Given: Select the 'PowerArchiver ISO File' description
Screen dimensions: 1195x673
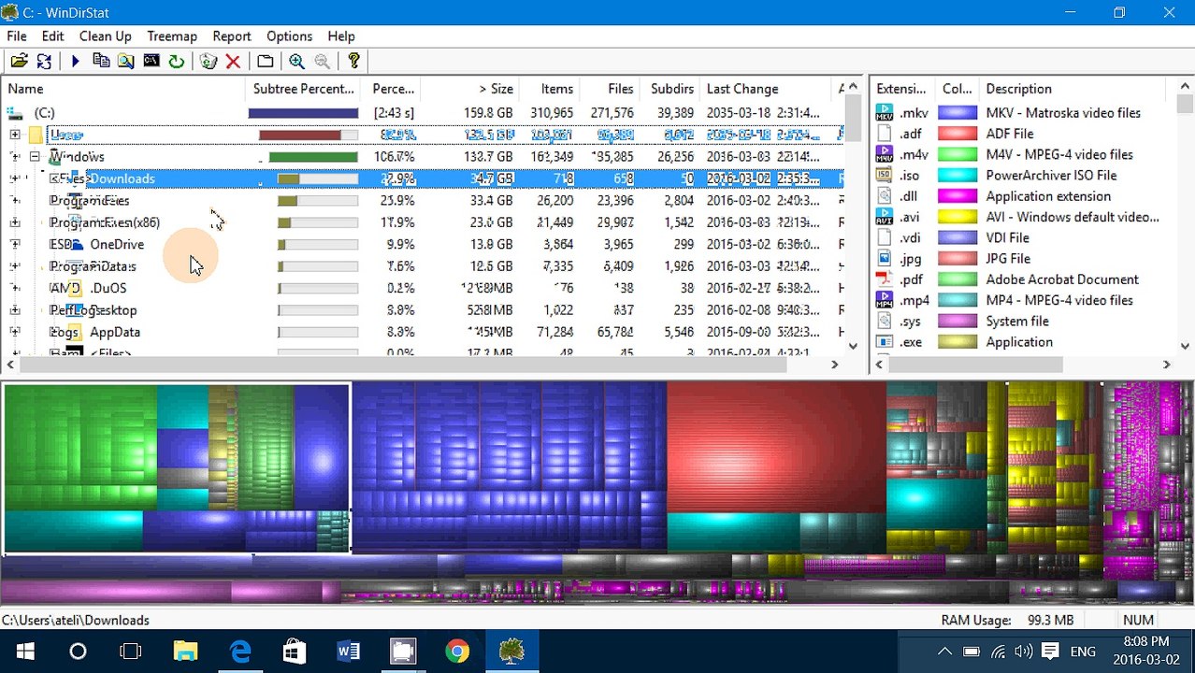Looking at the screenshot, I should pyautogui.click(x=1051, y=175).
